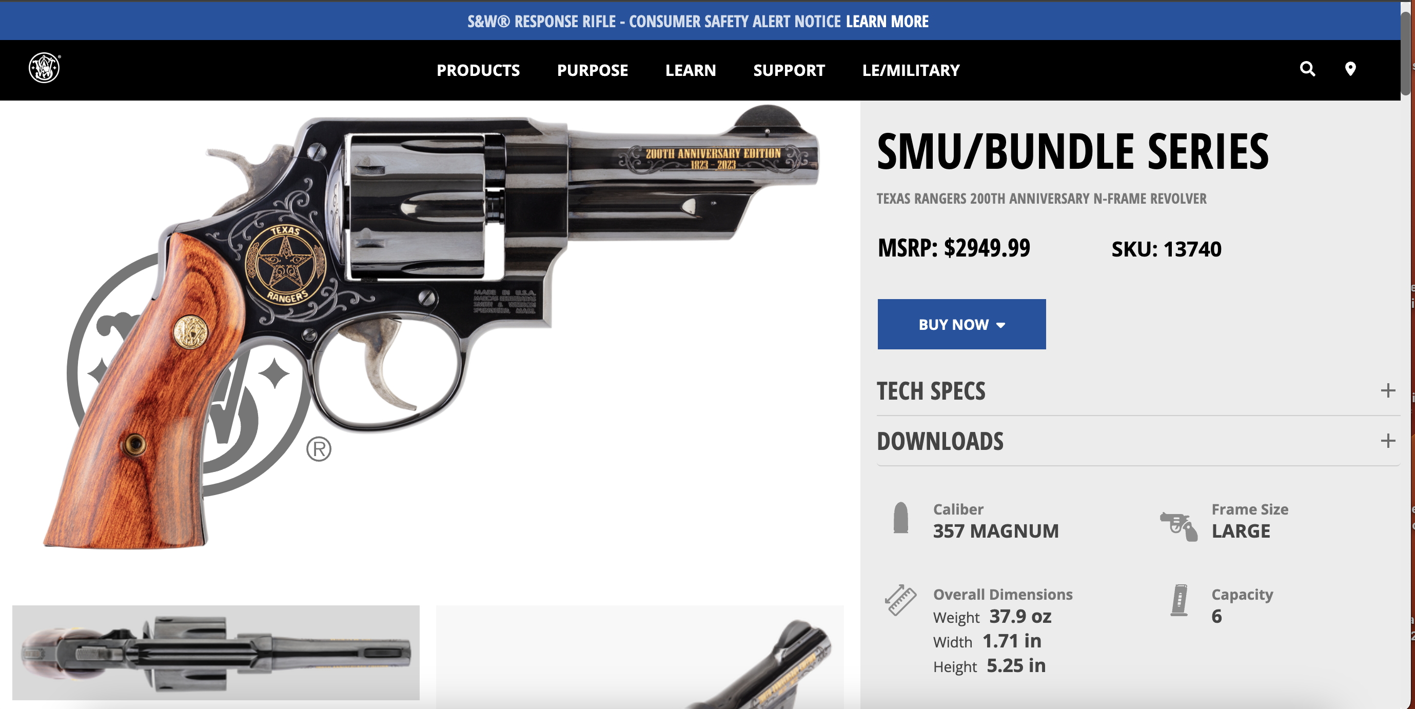
Task: Open the LE/Military menu
Action: tap(911, 70)
